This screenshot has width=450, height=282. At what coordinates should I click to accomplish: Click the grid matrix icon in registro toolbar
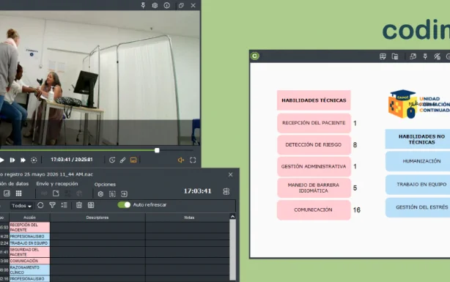[x=18, y=193]
